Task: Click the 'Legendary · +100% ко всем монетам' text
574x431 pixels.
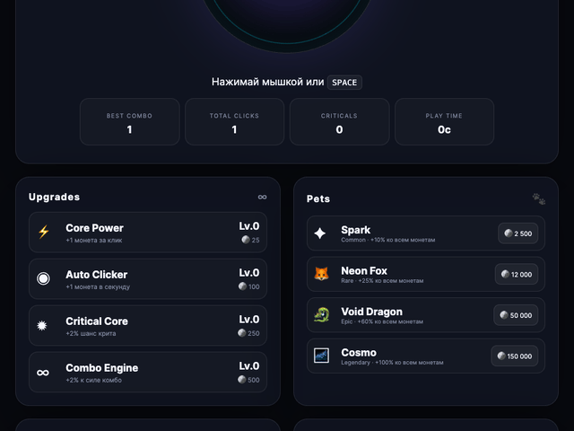Action: (392, 363)
